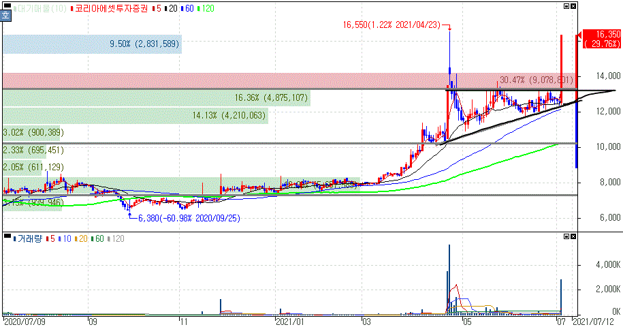Click the 12,000 price axis label

coord(608,111)
